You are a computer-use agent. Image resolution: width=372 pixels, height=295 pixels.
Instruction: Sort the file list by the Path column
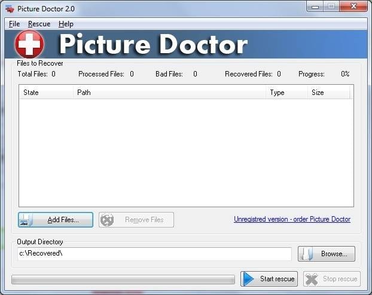170,93
